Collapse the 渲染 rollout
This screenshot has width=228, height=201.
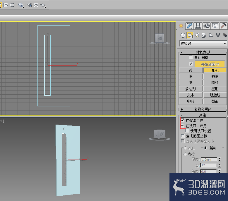(x=203, y=115)
